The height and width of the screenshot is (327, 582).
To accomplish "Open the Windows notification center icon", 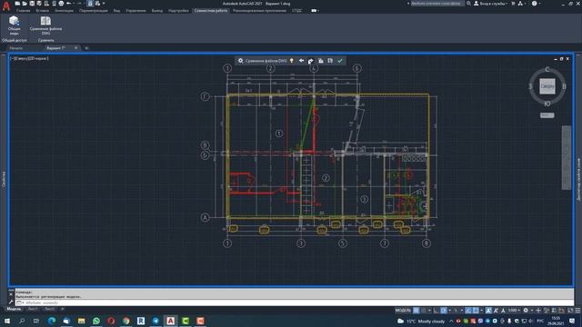I will (572, 321).
